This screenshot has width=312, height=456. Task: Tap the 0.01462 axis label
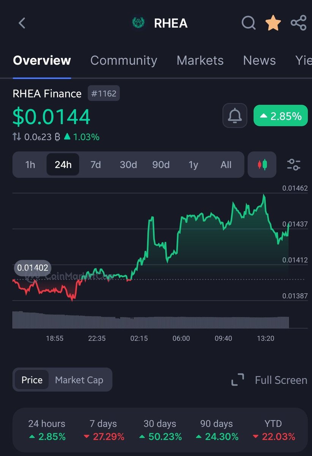click(295, 188)
